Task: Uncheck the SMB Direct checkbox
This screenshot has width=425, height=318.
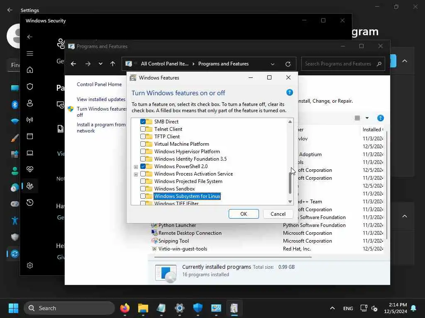Action: tap(143, 122)
